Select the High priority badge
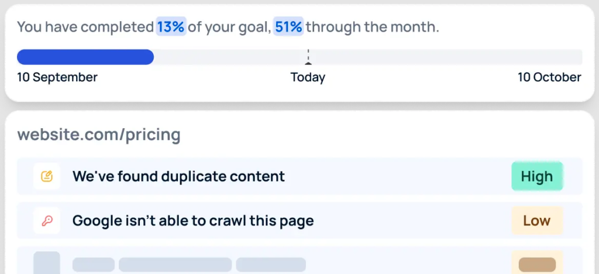This screenshot has height=274, width=599. 536,176
